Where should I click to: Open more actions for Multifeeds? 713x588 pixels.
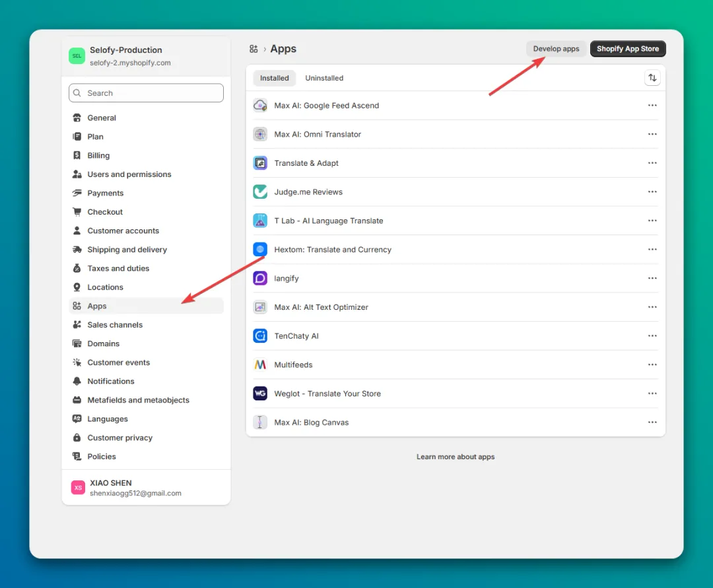pyautogui.click(x=652, y=365)
